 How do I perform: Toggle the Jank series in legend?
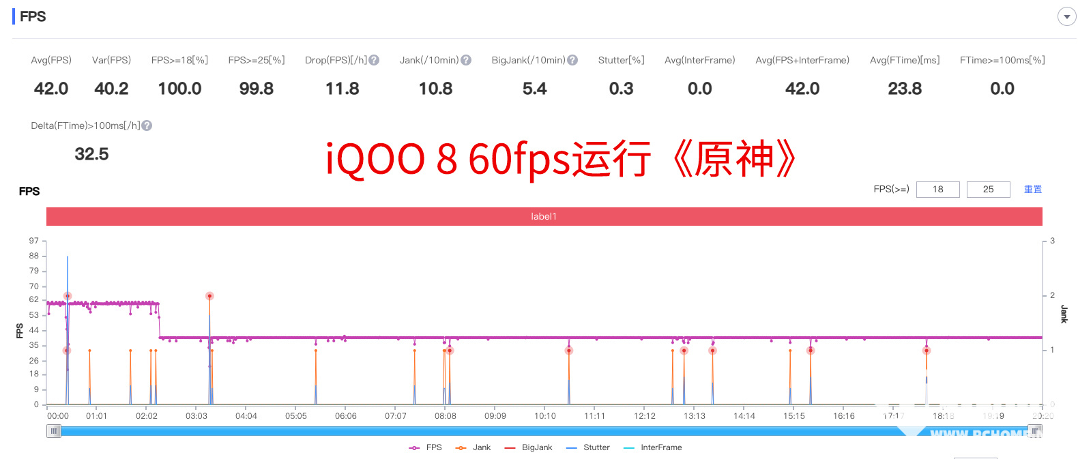(x=473, y=447)
